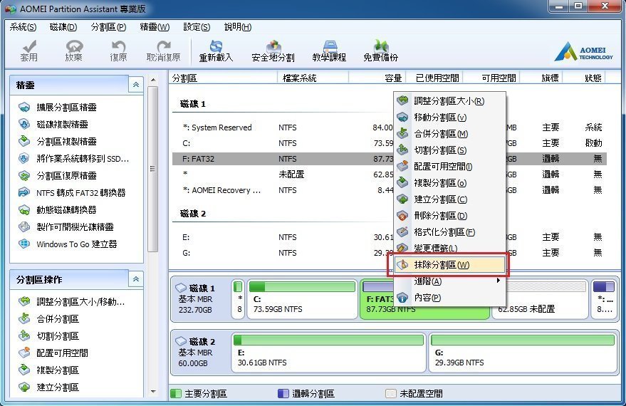Choose 移動分割區(V) in the context menu
The width and height of the screenshot is (626, 406).
click(x=449, y=118)
